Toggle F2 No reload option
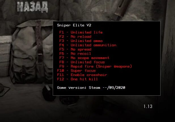 click(x=75, y=37)
